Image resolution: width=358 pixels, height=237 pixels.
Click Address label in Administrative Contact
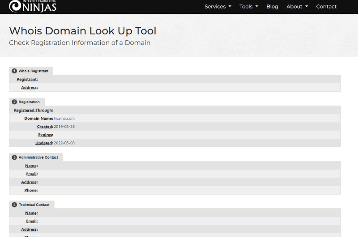coord(30,182)
